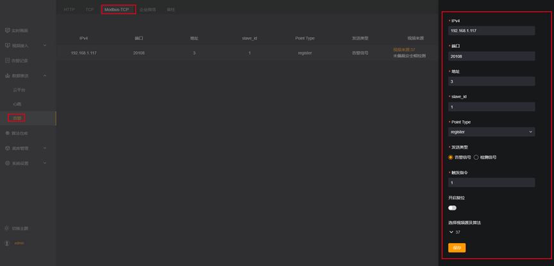Click the 切换主题 label
The height and width of the screenshot is (266, 554).
[x=20, y=228]
